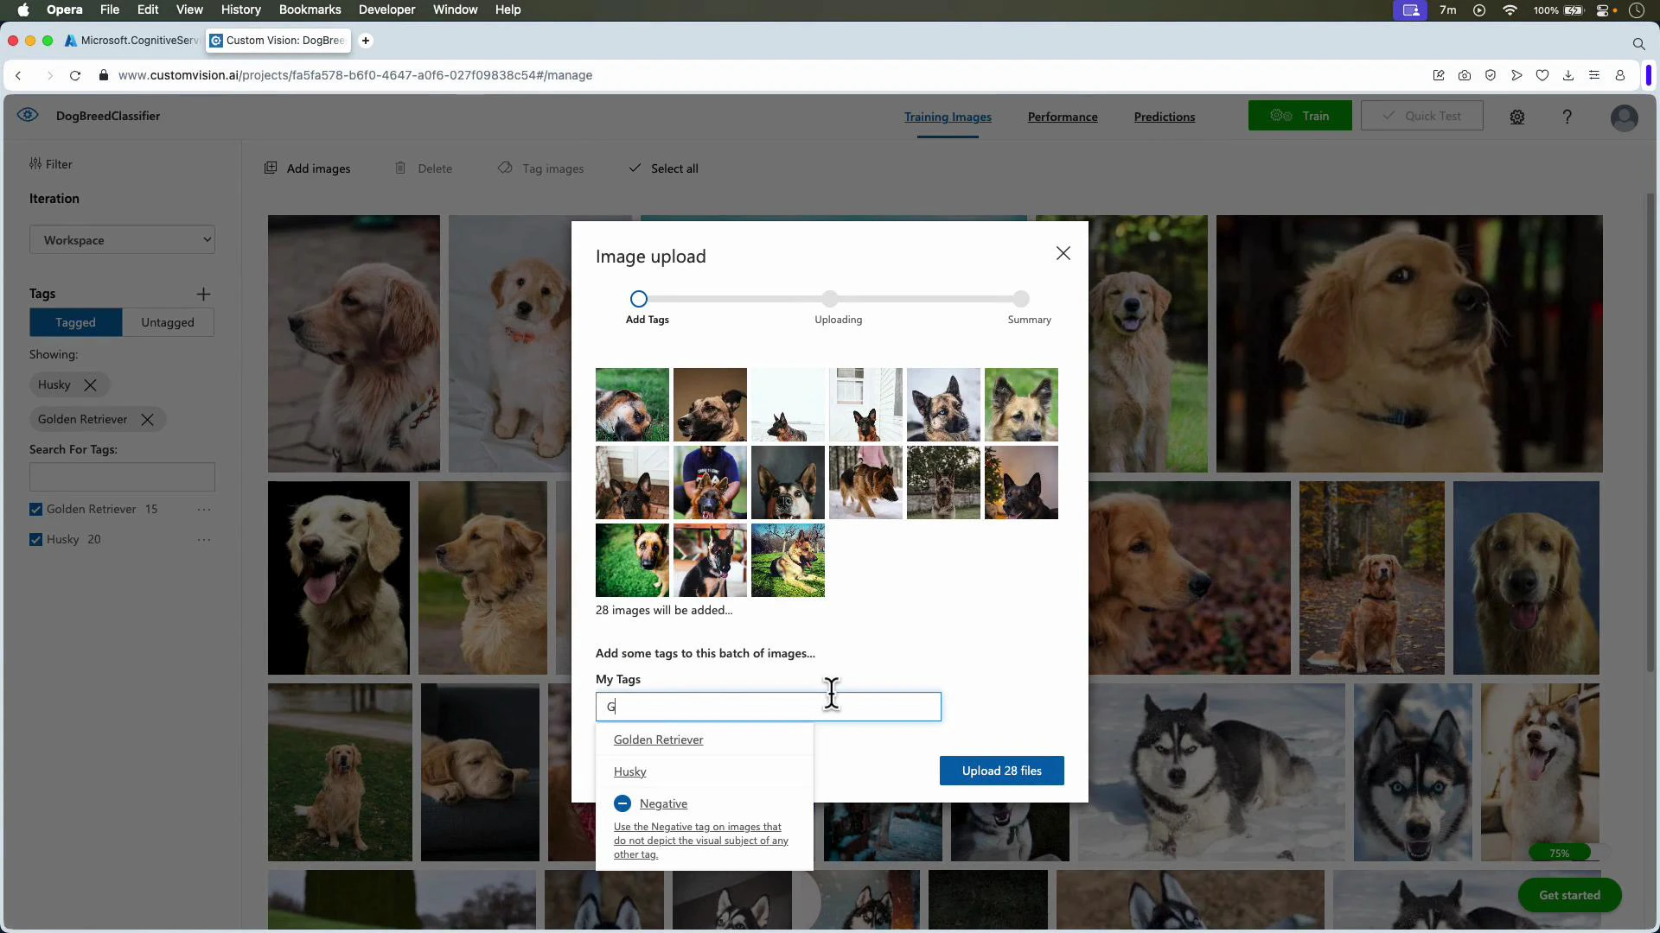The height and width of the screenshot is (933, 1660).
Task: Remove the Golden Retriever filter chip
Action: pyautogui.click(x=147, y=419)
